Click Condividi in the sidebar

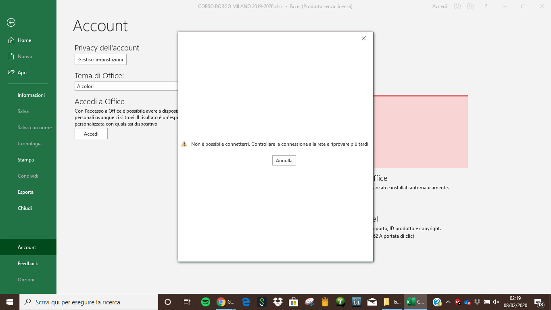tap(28, 176)
